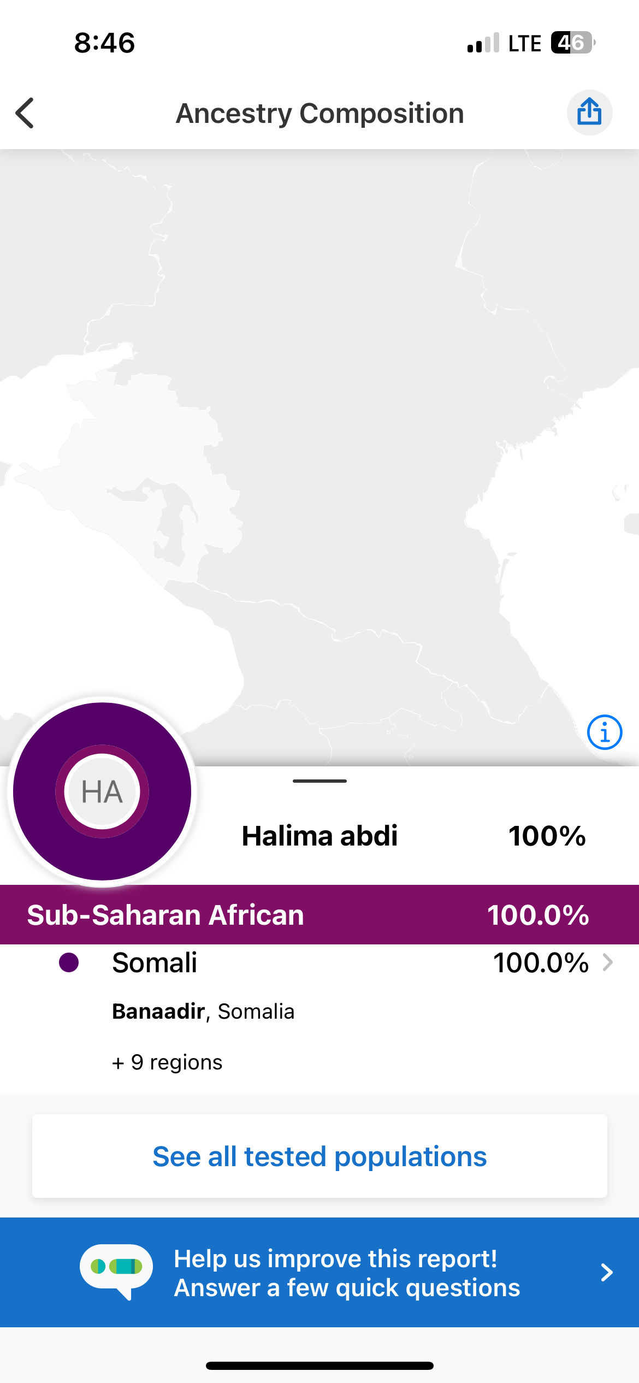Open the share icon button

589,113
